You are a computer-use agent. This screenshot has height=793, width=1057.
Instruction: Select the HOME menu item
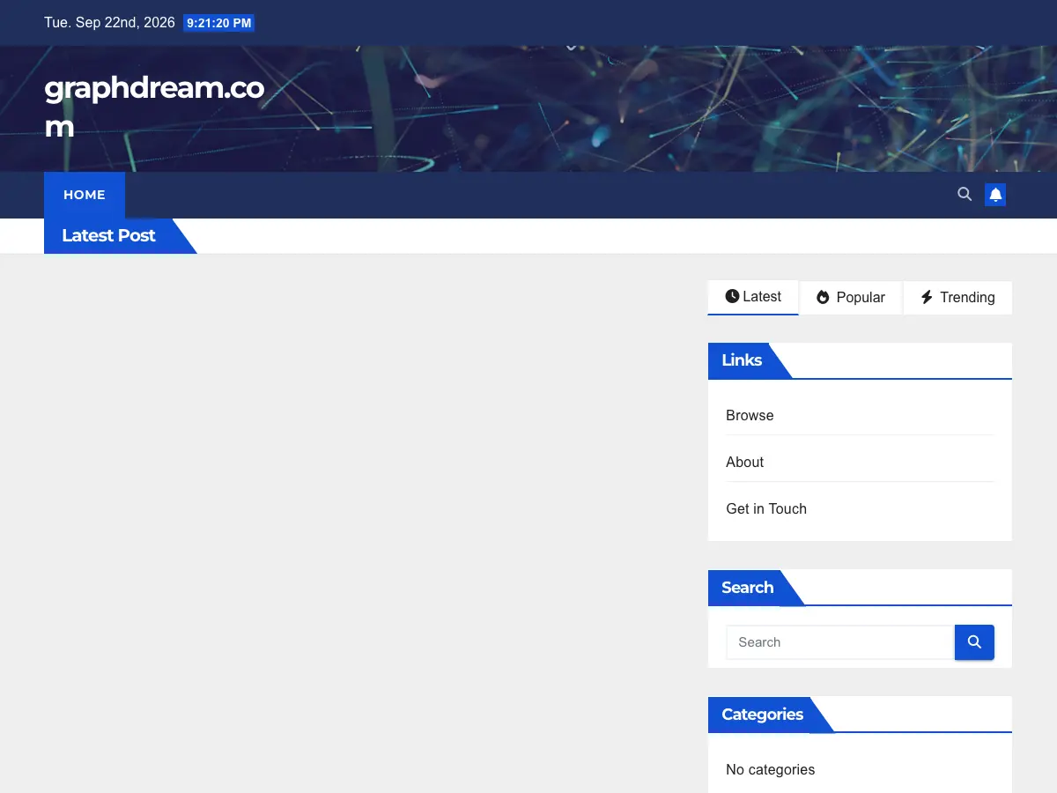tap(85, 195)
